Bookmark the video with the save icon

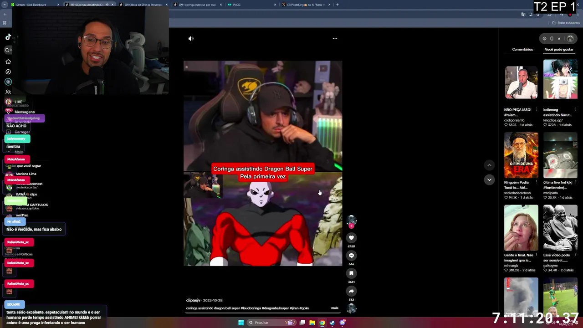[351, 273]
